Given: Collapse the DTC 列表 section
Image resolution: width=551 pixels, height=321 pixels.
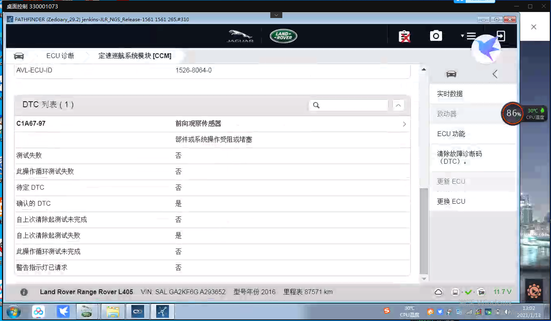Looking at the screenshot, I should tap(398, 105).
